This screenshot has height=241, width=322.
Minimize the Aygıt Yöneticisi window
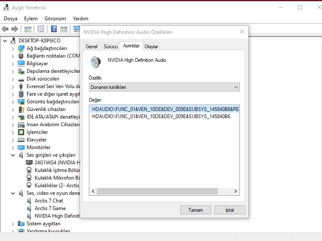[x=281, y=7]
